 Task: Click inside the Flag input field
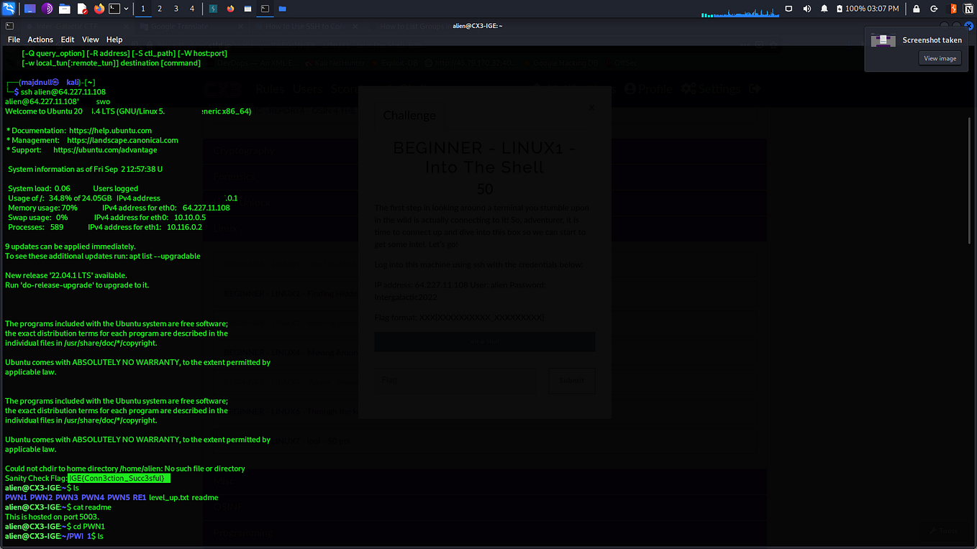pos(455,379)
